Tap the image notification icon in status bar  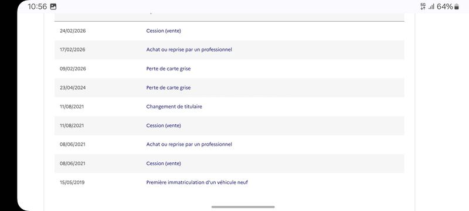tap(53, 6)
